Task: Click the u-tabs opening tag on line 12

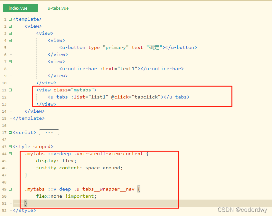Action: pos(58,97)
